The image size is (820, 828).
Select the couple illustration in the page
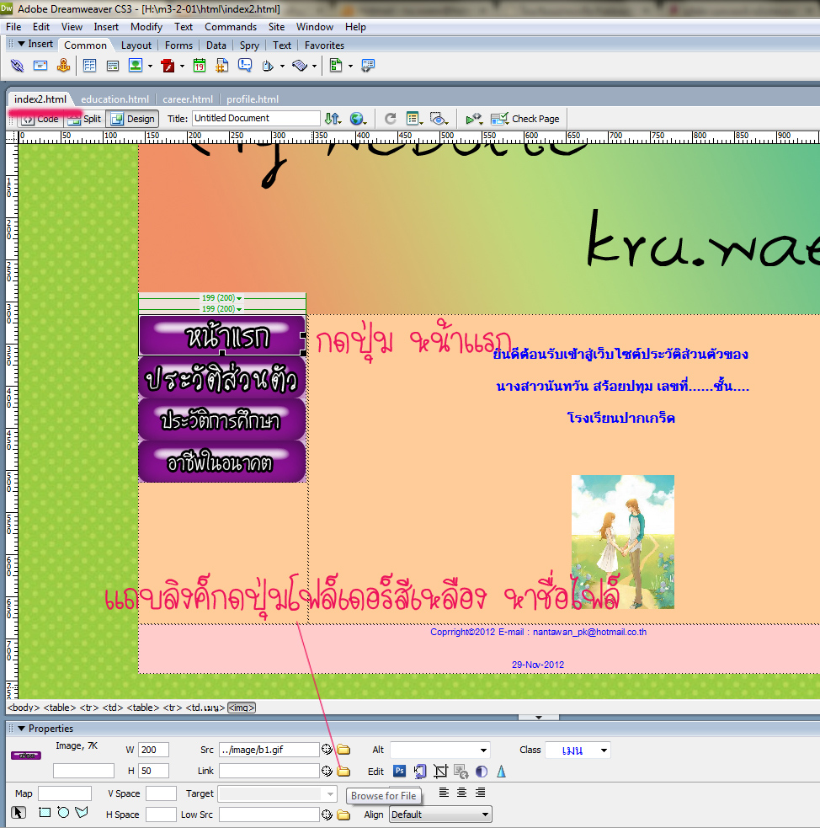click(x=623, y=542)
